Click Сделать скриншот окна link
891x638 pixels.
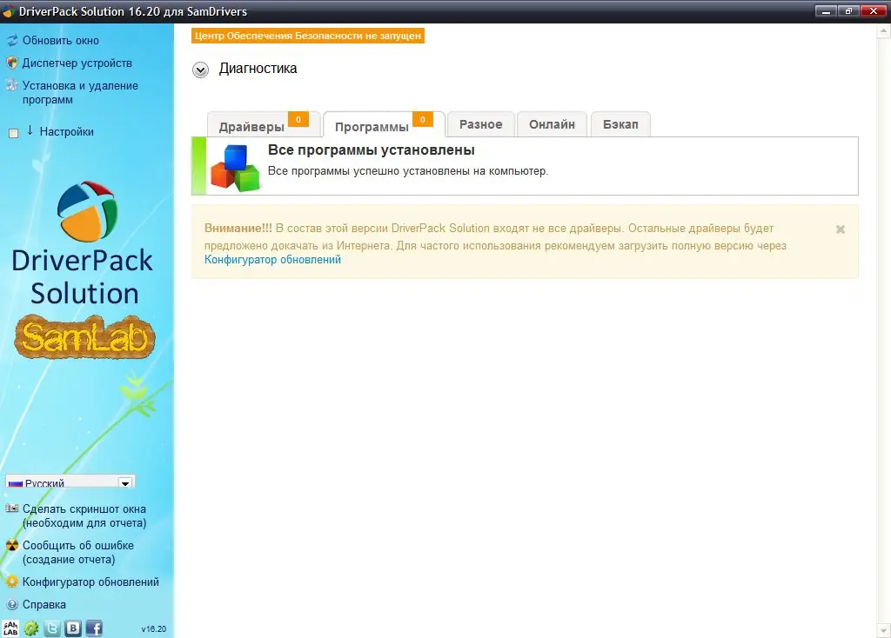84,516
